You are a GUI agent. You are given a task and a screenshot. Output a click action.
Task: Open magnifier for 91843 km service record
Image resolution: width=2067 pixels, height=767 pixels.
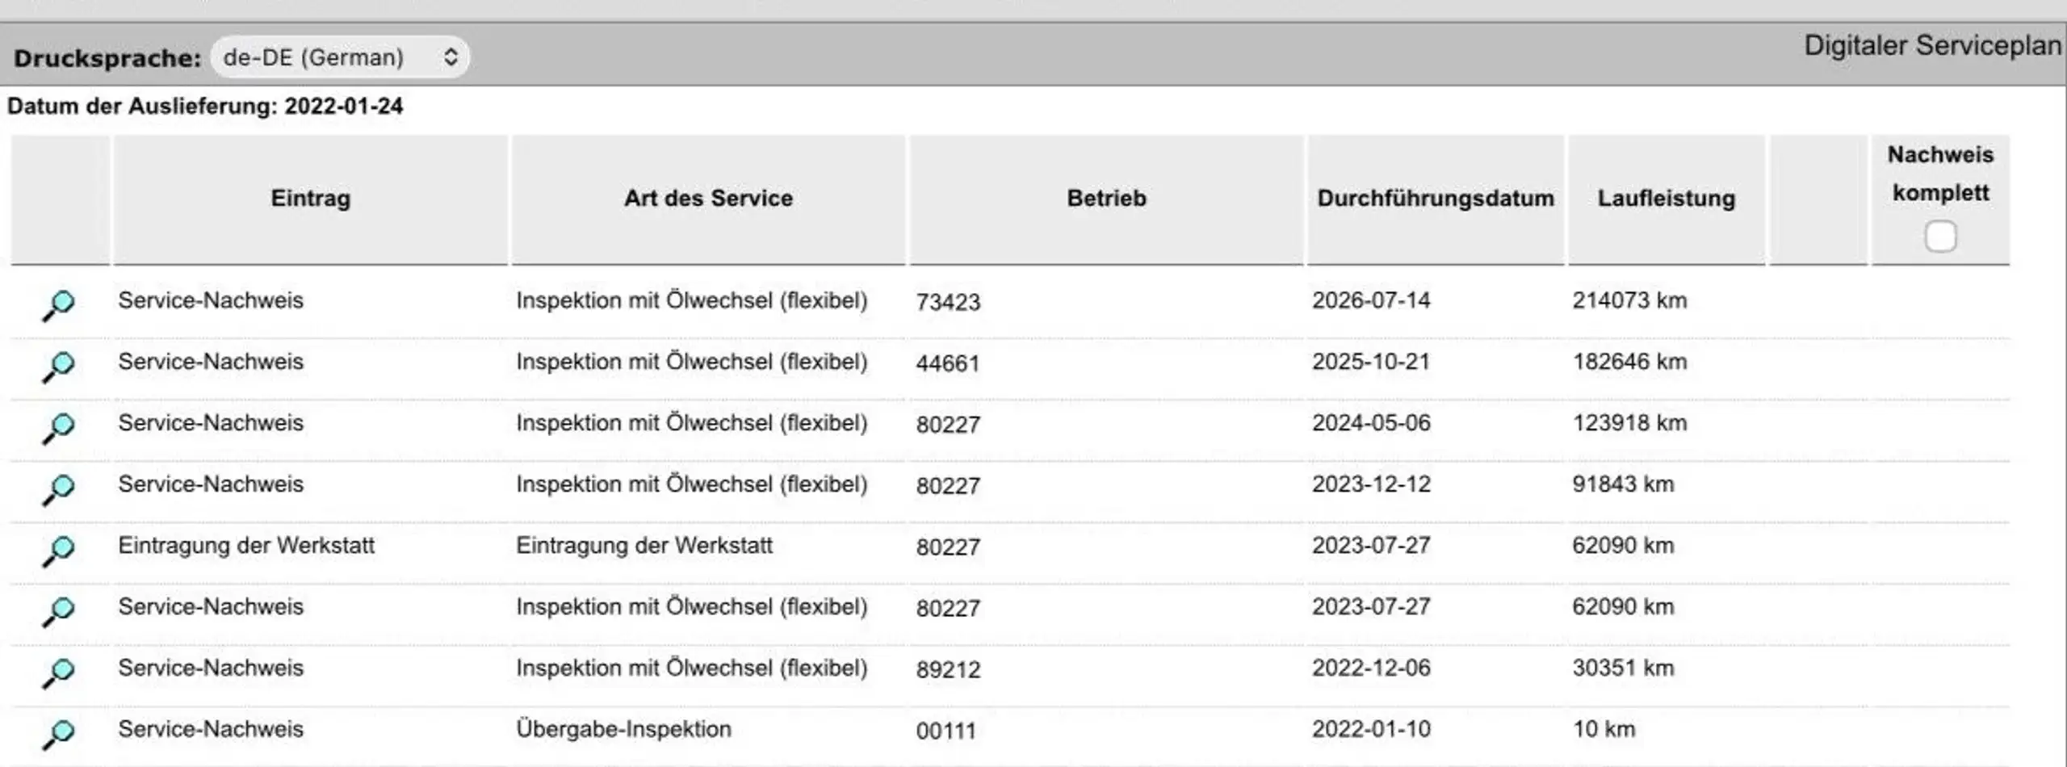coord(58,490)
